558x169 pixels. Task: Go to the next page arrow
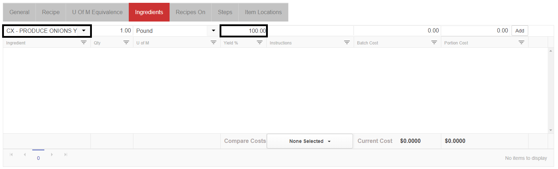(52, 155)
